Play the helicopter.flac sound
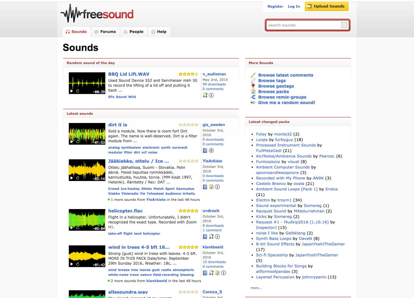This screenshot has height=298, width=414. pos(71,228)
